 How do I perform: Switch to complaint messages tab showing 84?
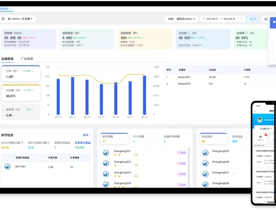point(213,139)
